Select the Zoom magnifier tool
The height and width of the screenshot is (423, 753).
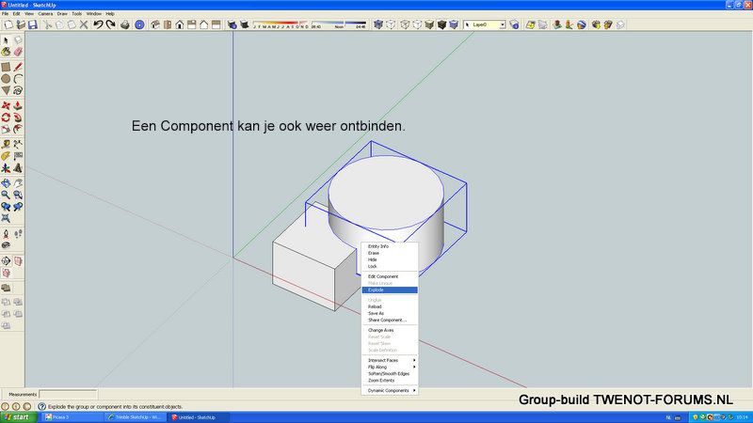6,195
